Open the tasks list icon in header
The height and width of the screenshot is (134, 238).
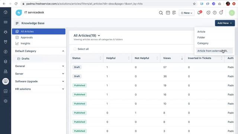coord(174,13)
